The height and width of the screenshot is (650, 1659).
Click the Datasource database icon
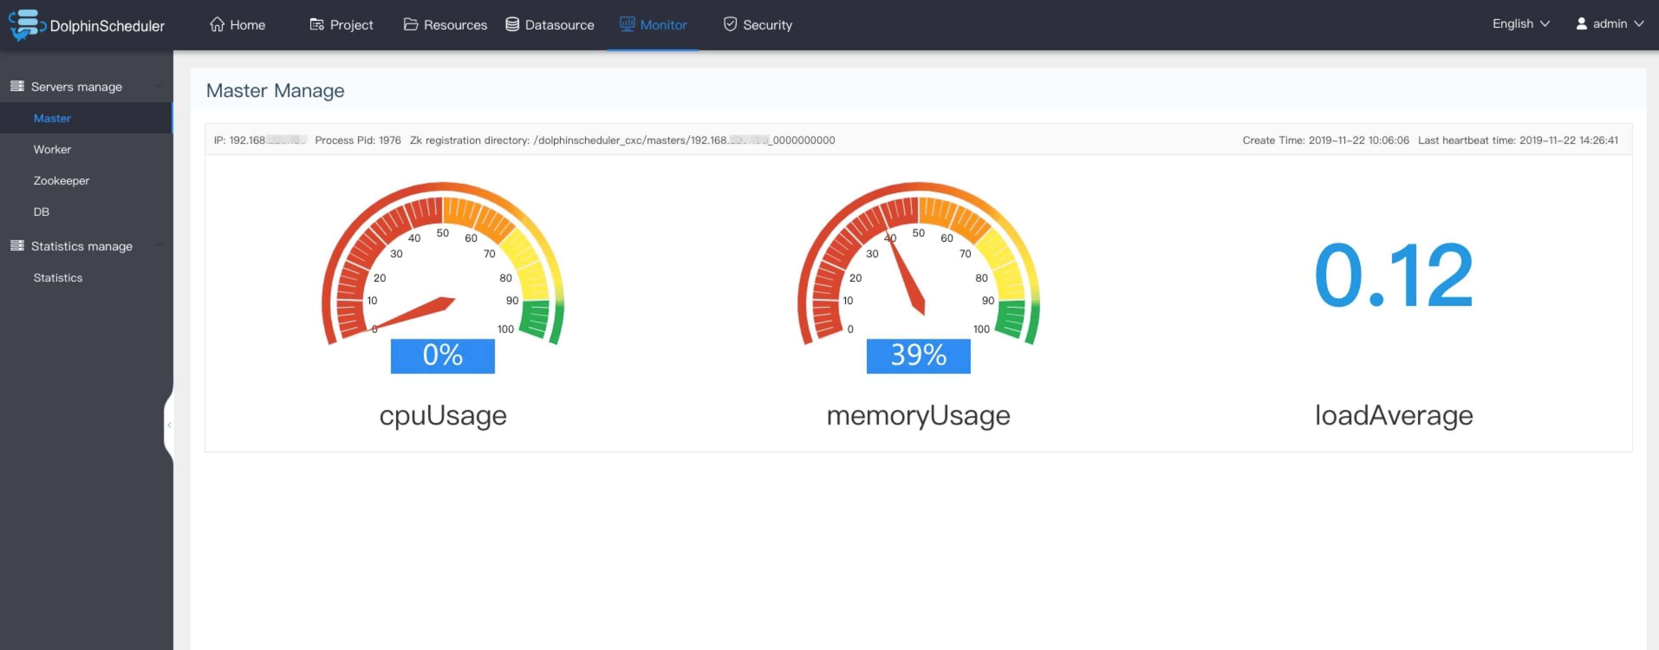click(512, 24)
